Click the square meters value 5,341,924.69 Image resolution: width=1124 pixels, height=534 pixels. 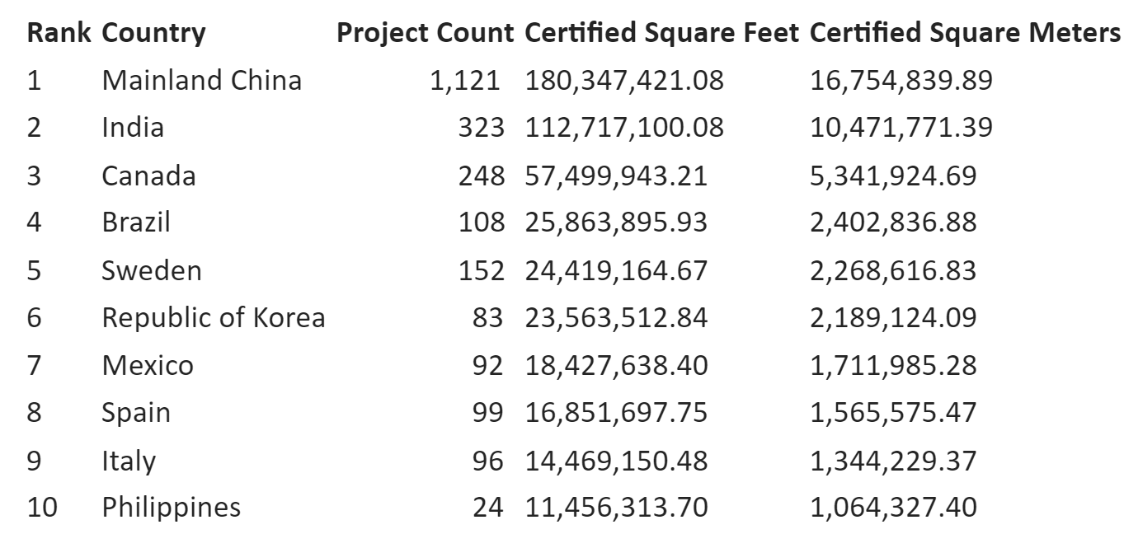point(893,176)
